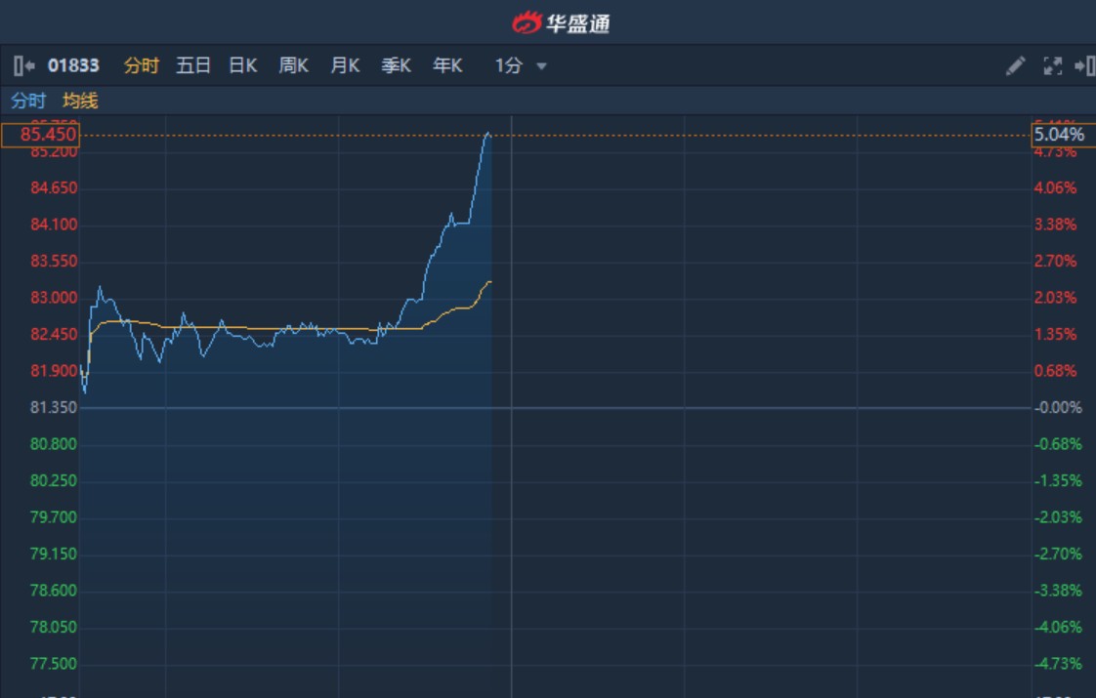This screenshot has width=1096, height=698.
Task: Click the 81.350 baseline price label
Action: 54,407
